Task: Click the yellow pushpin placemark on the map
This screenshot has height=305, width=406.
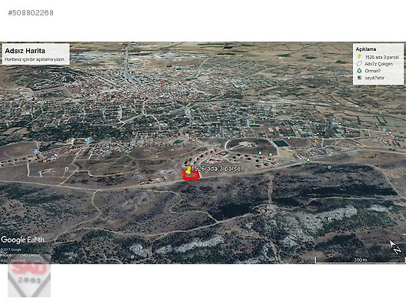Action: 188,170
